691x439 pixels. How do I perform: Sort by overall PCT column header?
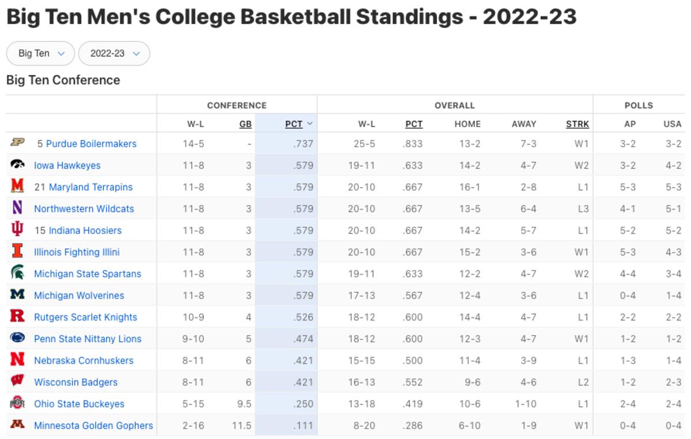click(x=413, y=124)
